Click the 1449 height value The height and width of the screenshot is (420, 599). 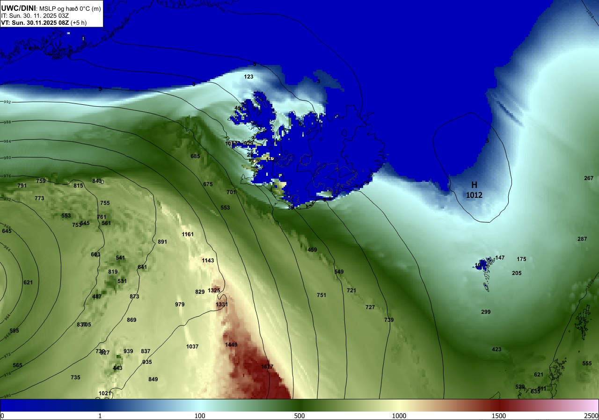tap(231, 345)
